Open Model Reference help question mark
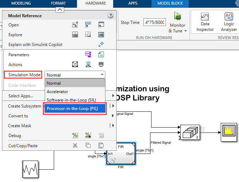Viewport: 239px width, 182px height. 110,15
